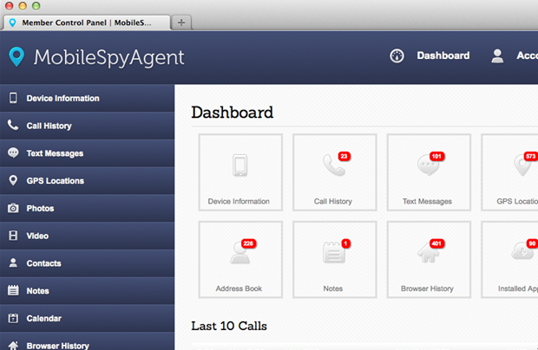Image resolution: width=538 pixels, height=350 pixels.
Task: Click the phone icon in Device Information tile
Action: 239,165
